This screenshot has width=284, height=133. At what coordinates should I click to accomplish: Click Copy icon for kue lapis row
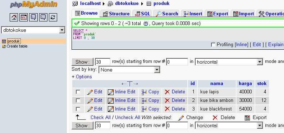pos(144,92)
